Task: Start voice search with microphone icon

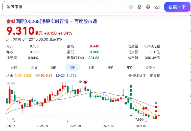Action: click(139, 7)
